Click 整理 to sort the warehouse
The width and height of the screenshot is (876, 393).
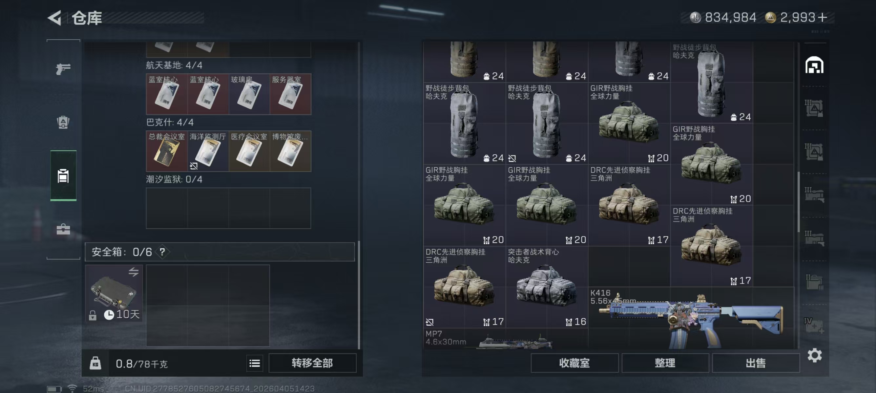[665, 363]
